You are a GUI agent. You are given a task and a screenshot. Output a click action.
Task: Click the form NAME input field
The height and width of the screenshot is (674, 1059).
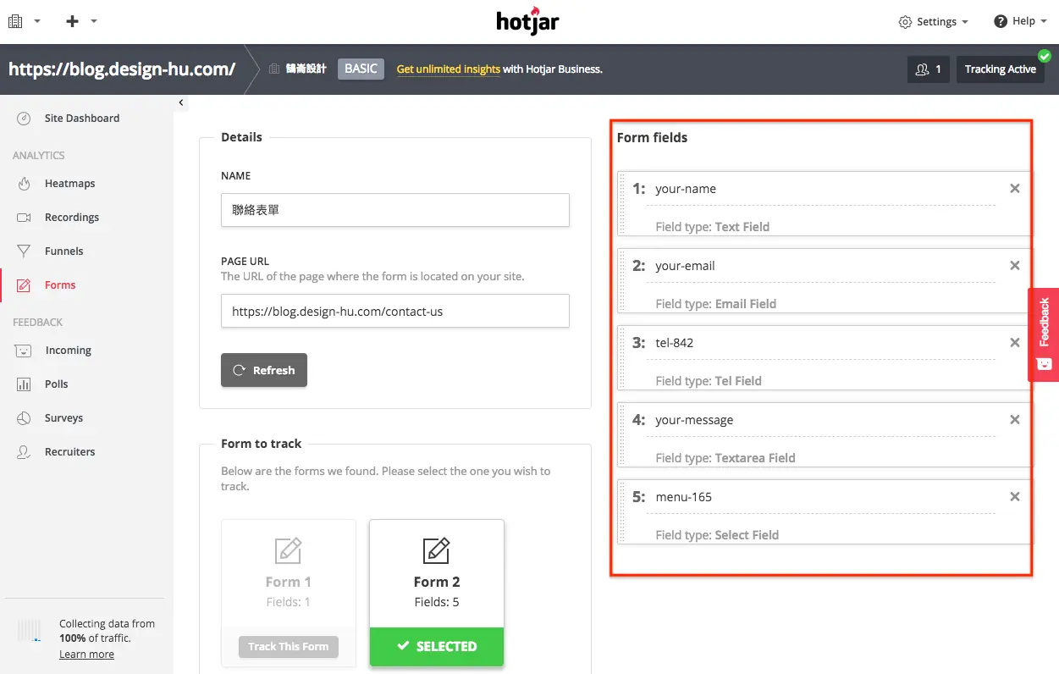pos(395,210)
